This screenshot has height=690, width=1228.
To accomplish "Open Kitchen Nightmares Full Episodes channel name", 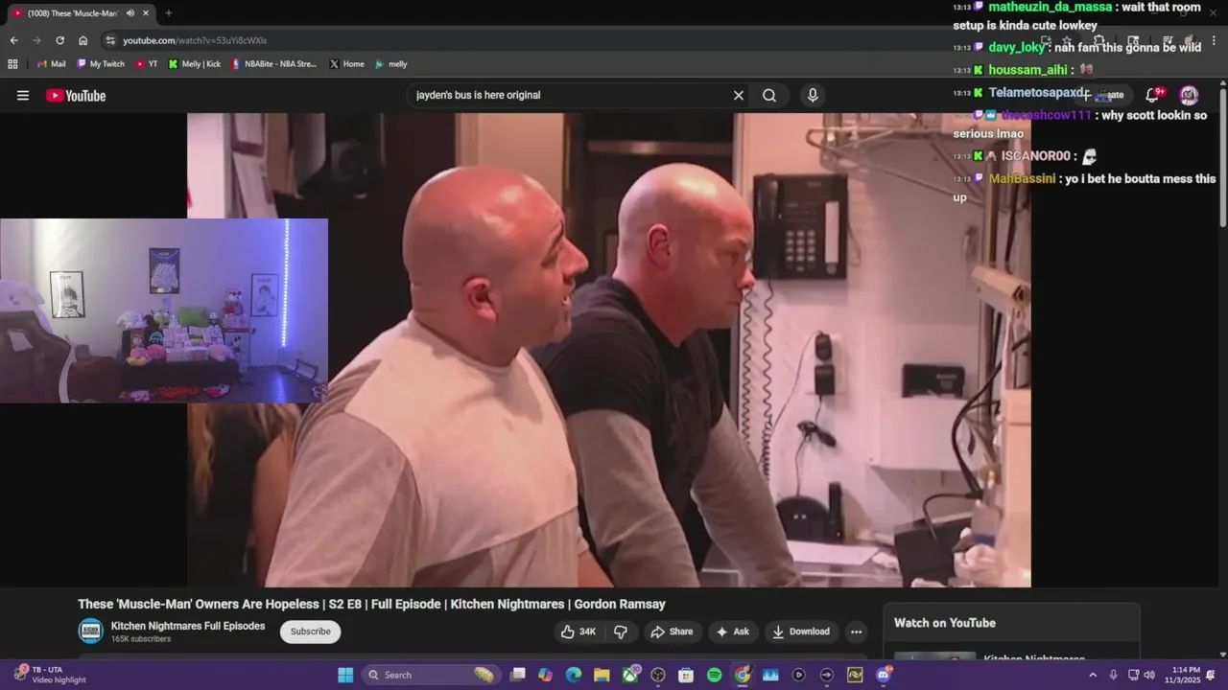I will tap(188, 626).
